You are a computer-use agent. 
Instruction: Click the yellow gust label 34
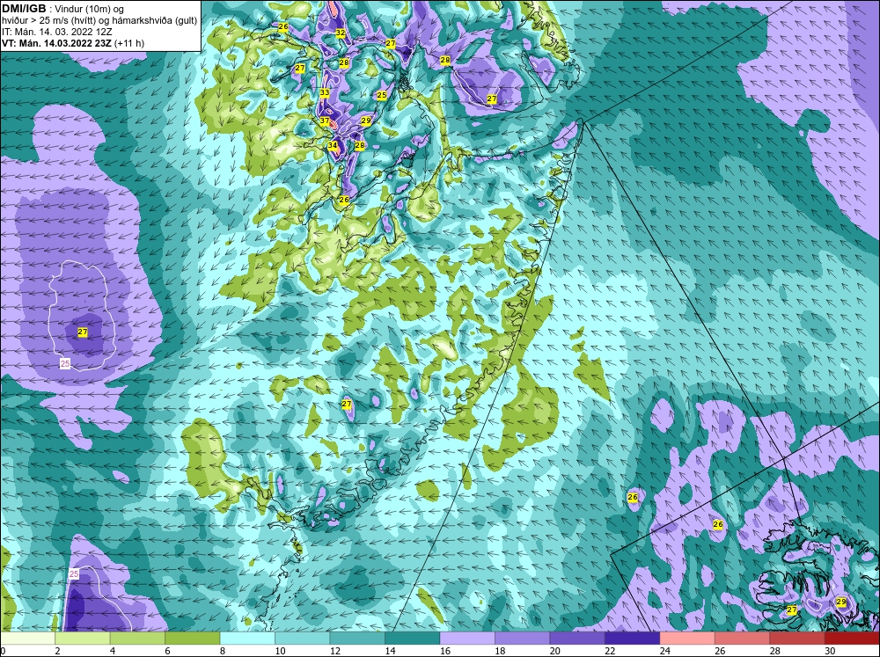tap(333, 145)
